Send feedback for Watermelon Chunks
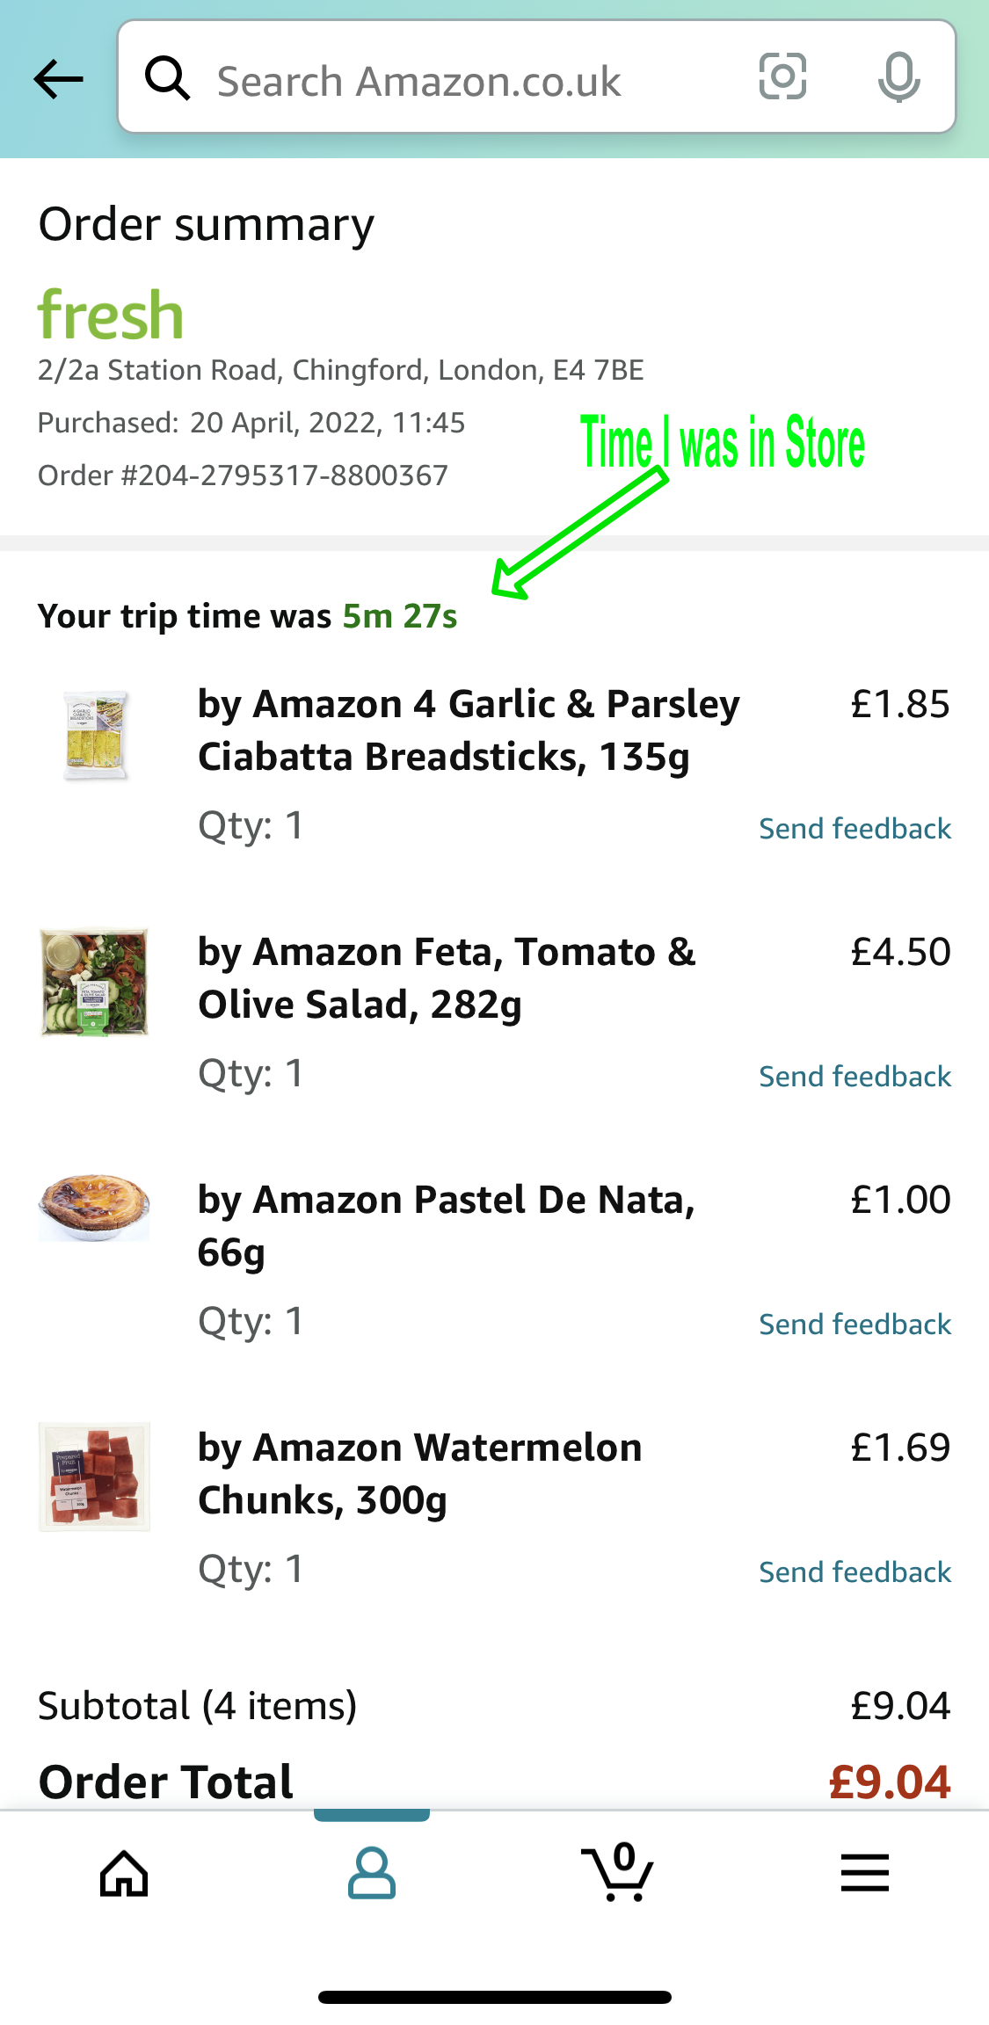This screenshot has width=989, height=2025. click(854, 1572)
